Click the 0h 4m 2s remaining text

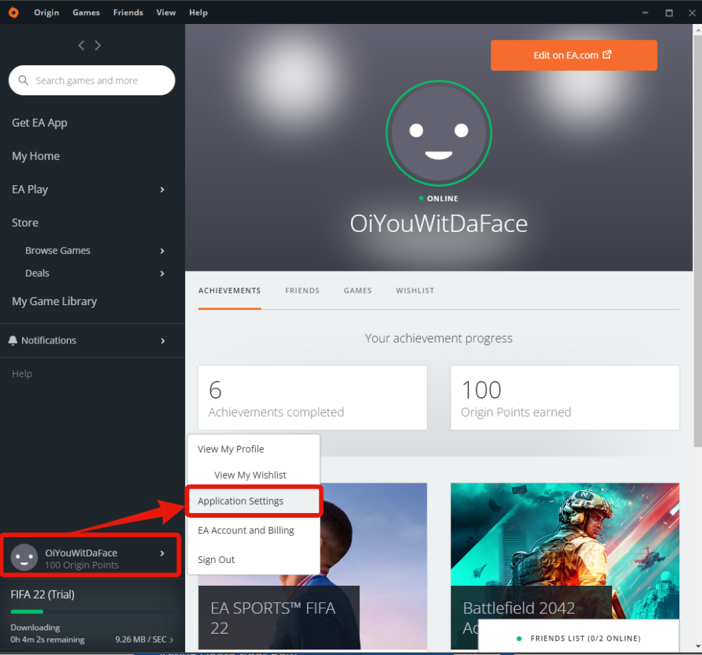tap(47, 640)
